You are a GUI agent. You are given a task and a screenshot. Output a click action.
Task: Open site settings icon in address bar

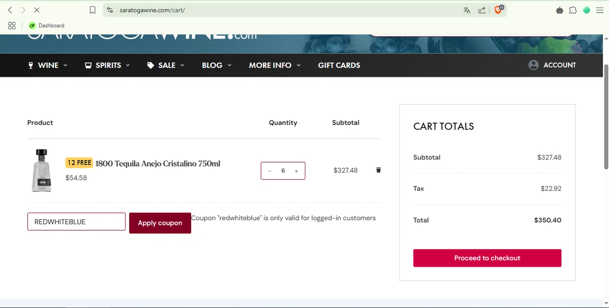coord(110,10)
